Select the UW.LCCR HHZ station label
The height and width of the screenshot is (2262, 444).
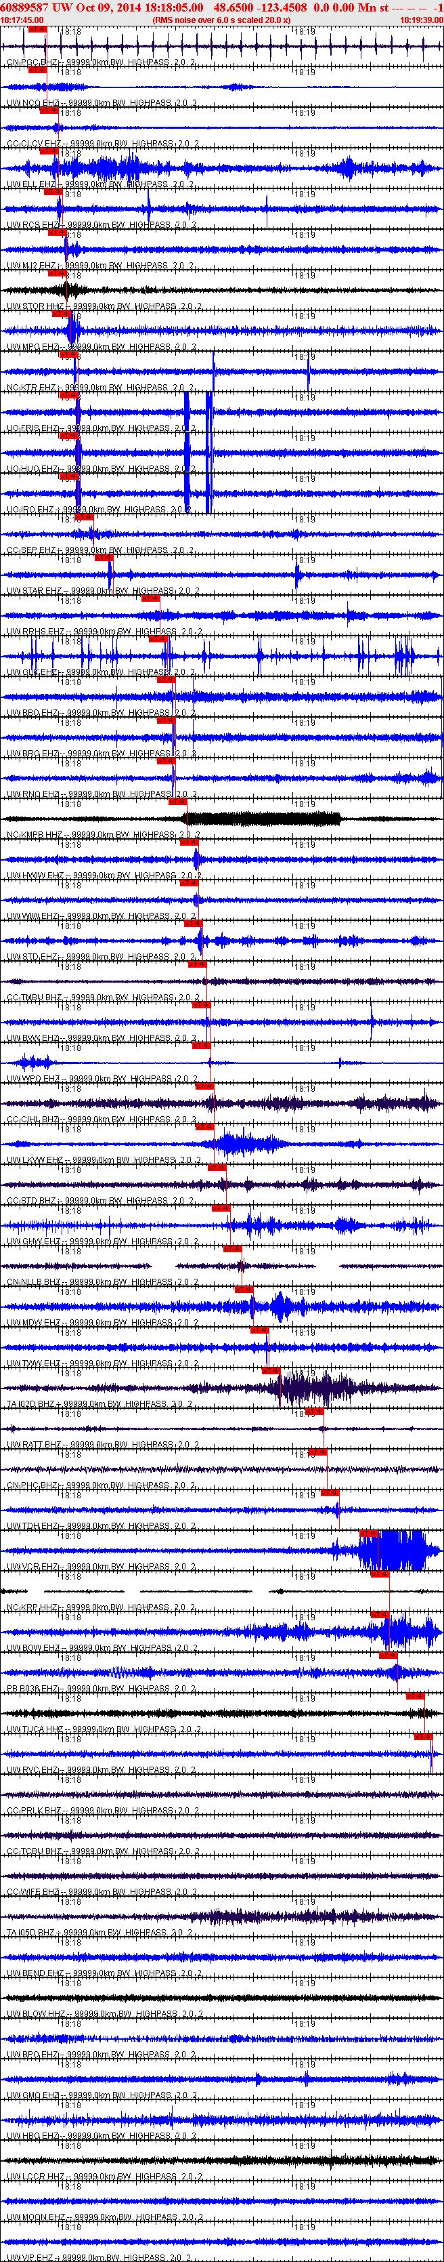pos(104,2176)
